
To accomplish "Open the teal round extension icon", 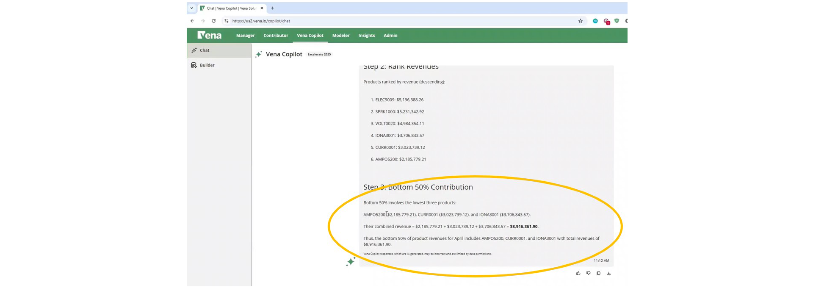I will tap(595, 21).
